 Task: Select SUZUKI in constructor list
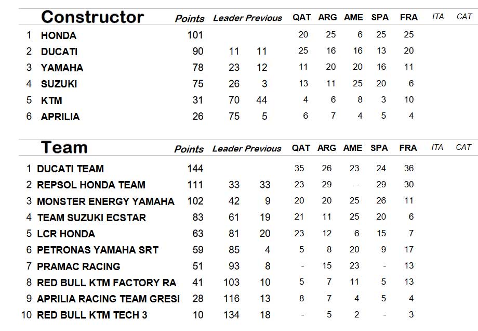coord(59,84)
